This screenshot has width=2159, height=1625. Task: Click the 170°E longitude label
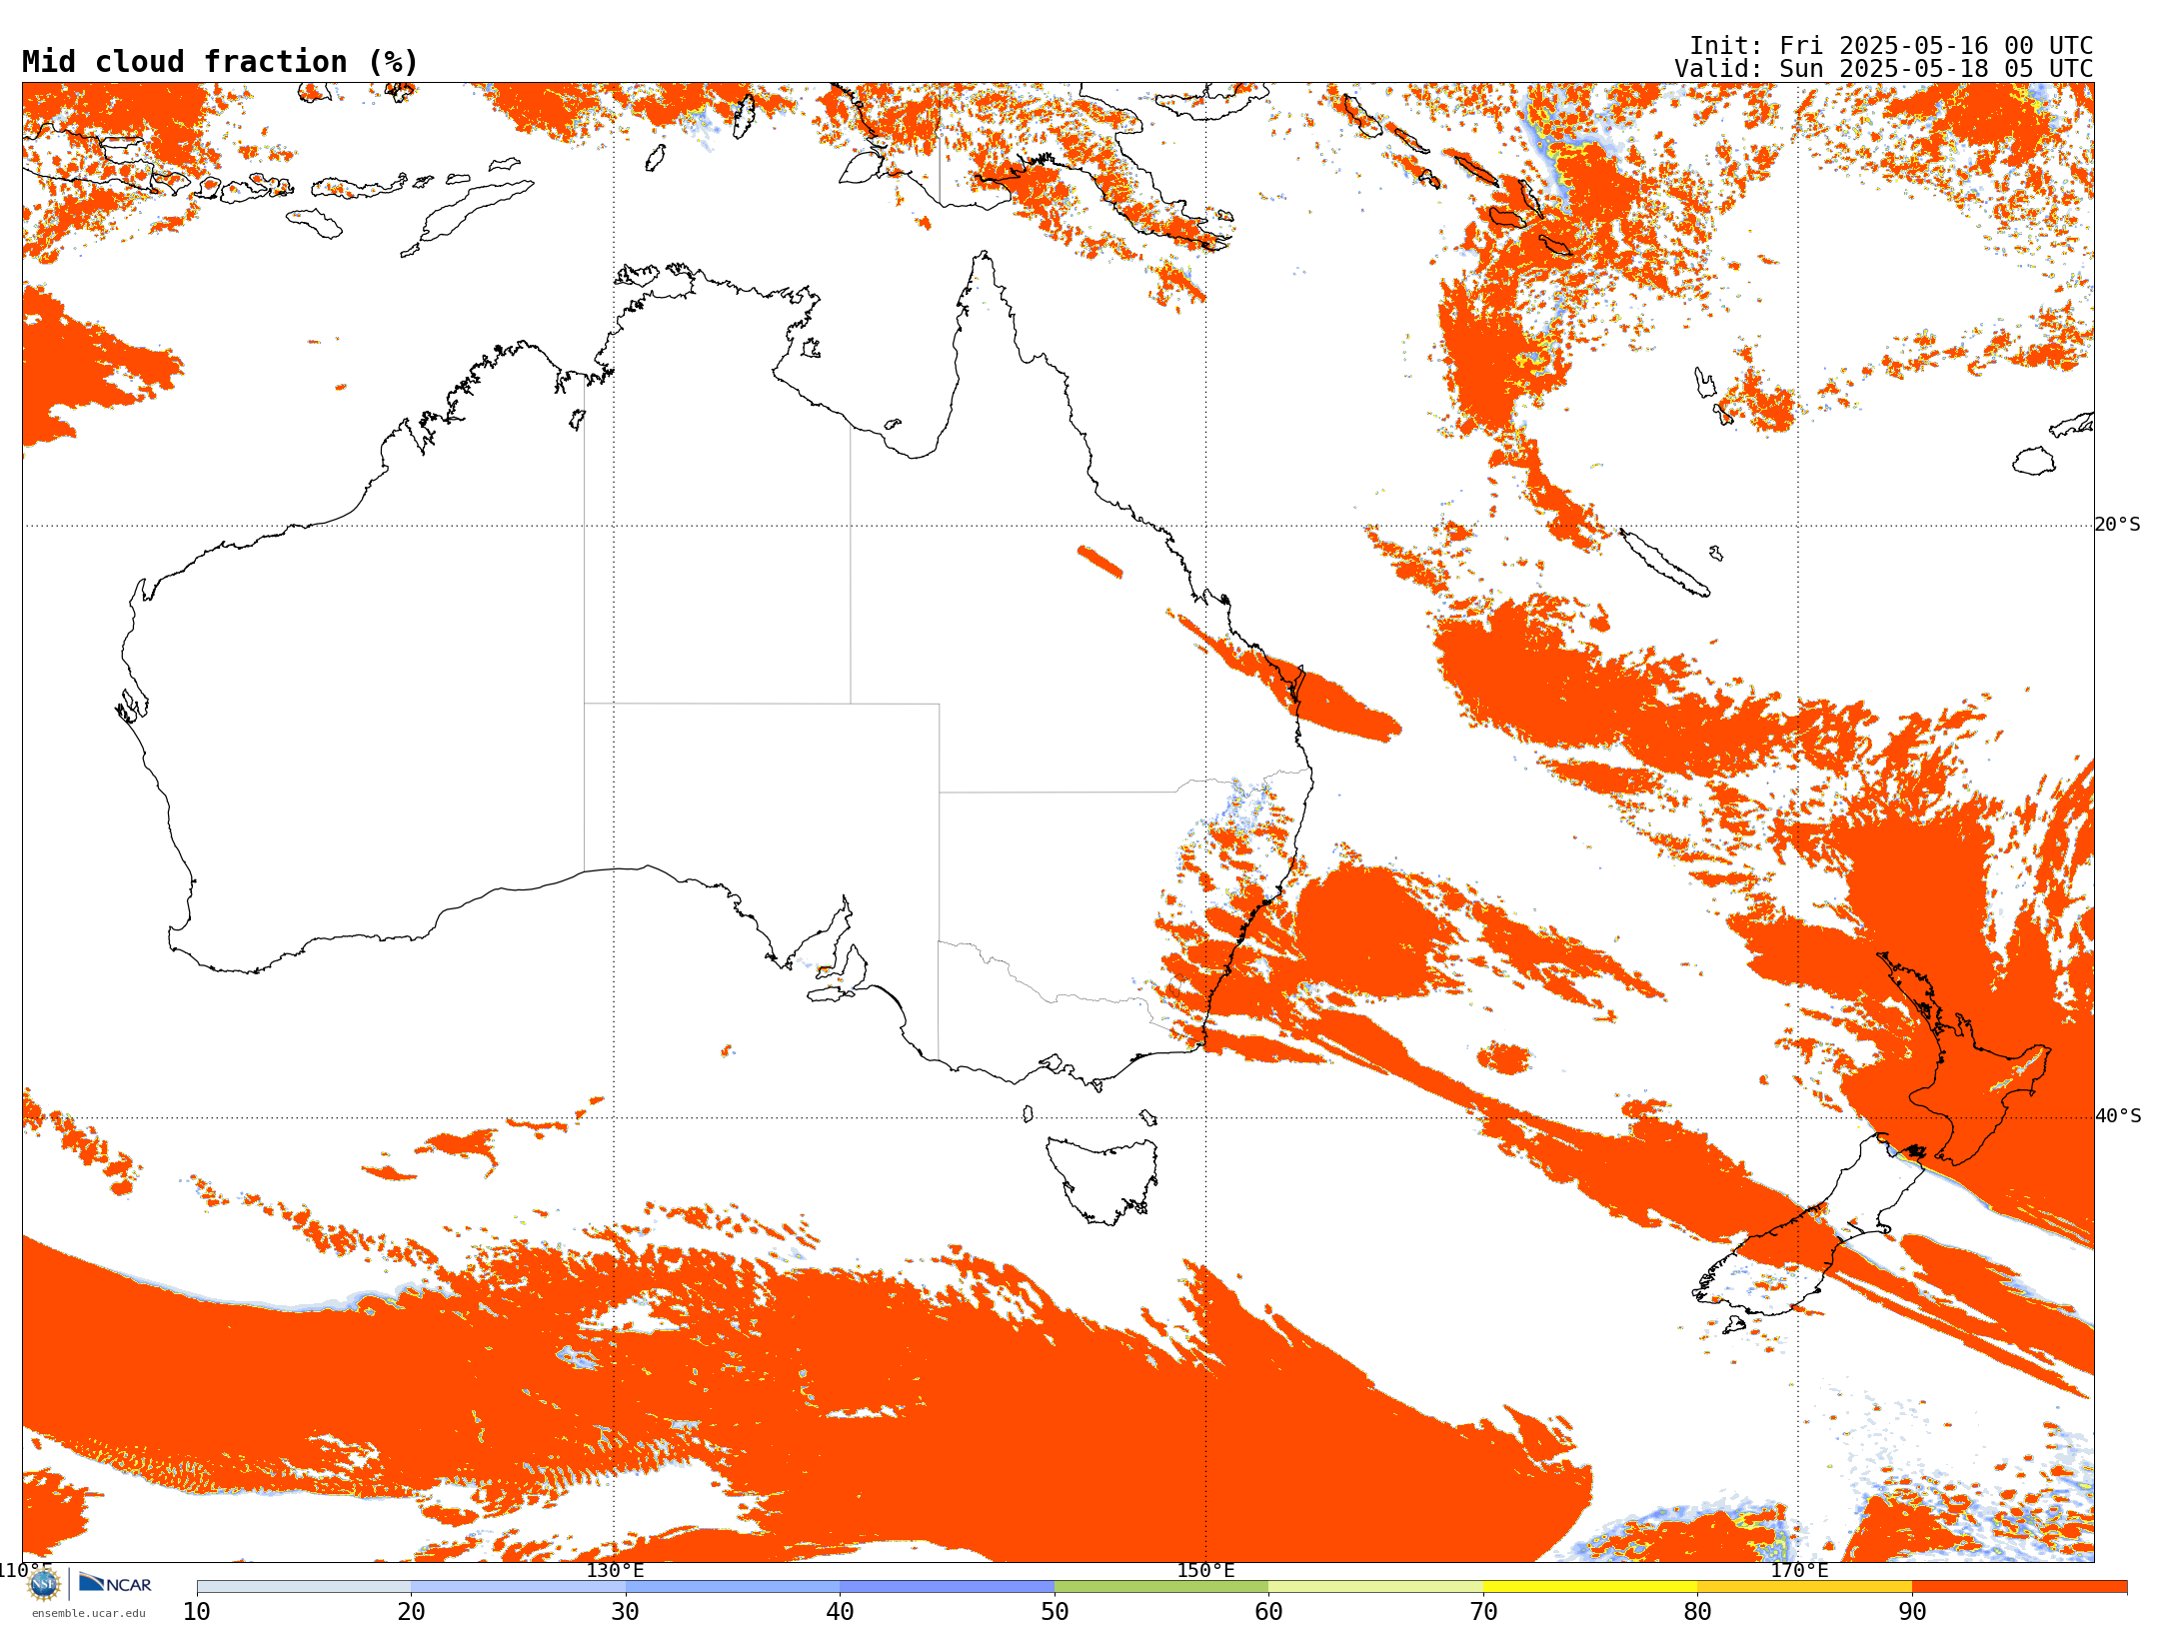(1799, 1570)
